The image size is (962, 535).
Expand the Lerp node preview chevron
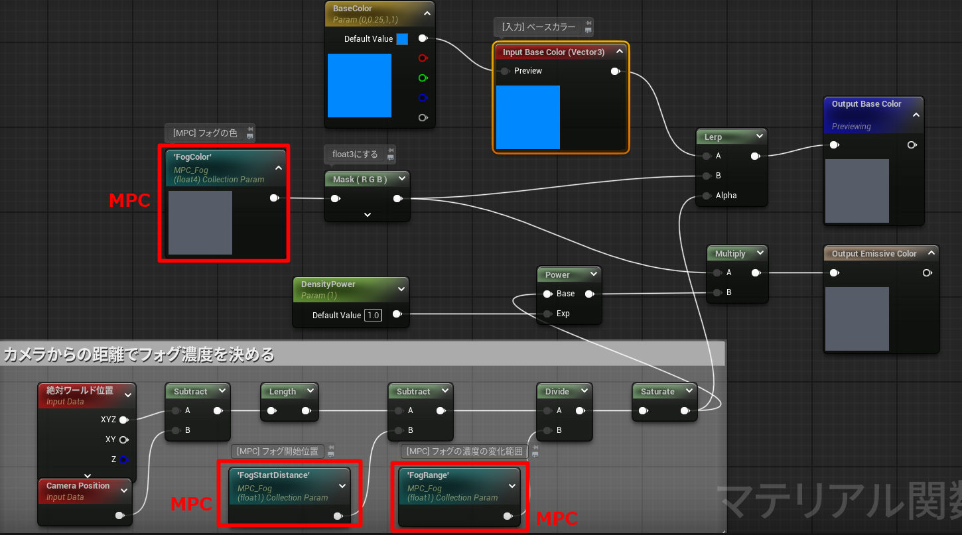point(759,137)
